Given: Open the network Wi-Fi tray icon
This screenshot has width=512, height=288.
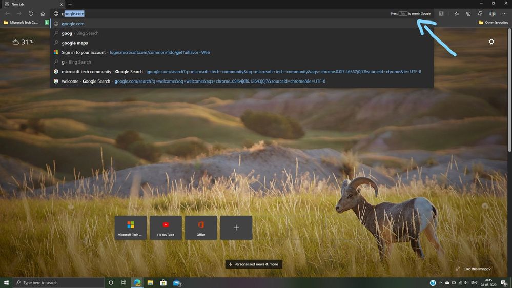Looking at the screenshot, I should [460, 283].
